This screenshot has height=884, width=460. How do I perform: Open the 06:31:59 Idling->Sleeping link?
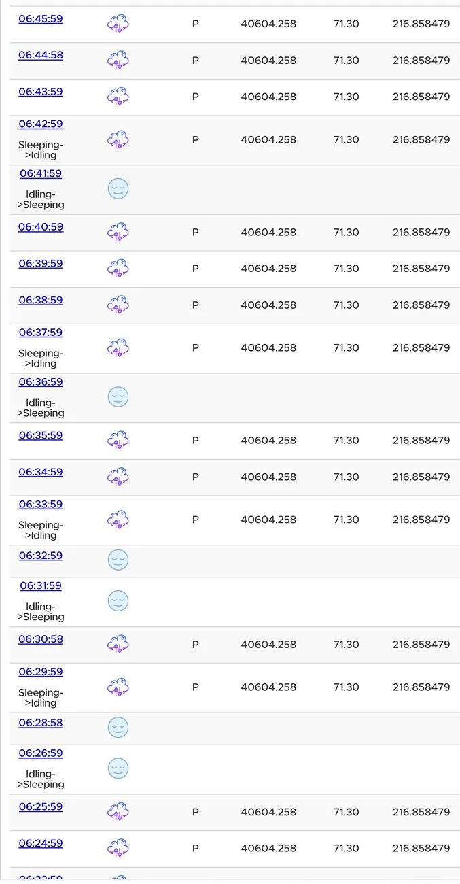[x=41, y=586]
